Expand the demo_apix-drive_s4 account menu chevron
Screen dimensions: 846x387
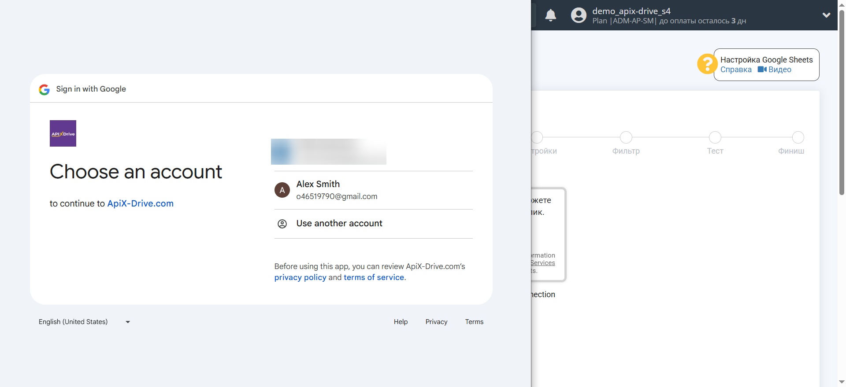click(826, 15)
